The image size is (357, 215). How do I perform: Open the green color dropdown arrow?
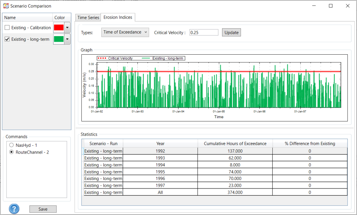[67, 39]
